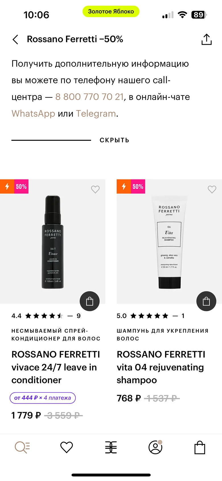Viewport: 222px width, 481px height.
Task: Select installment badge от 444 ₽ × 4 платежа
Action: tap(43, 398)
